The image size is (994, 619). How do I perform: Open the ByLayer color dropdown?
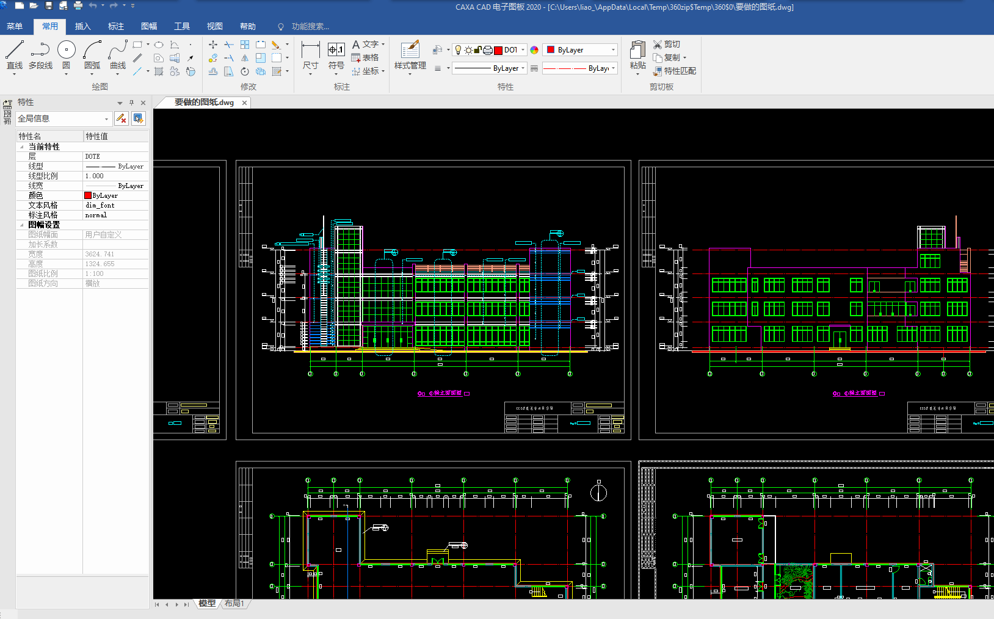(580, 50)
